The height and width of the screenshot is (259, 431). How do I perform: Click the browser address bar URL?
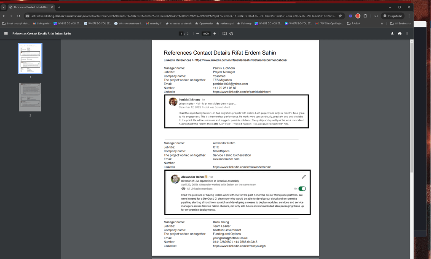tap(183, 16)
